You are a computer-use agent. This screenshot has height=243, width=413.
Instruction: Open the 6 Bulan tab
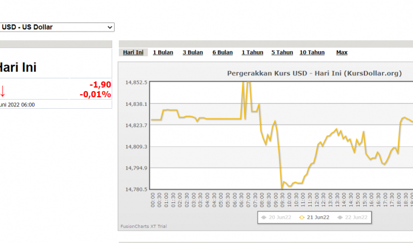tap(223, 52)
